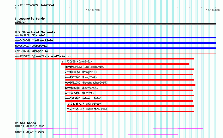The width and height of the screenshot is (223, 138).
Task: Click the 107608900 ruler tick label
Action: click(93, 10)
